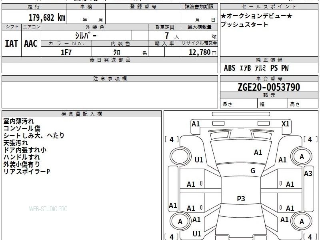Click the セールスポイント section header
Viewport: 320px width, 240px height.
(x=269, y=7)
